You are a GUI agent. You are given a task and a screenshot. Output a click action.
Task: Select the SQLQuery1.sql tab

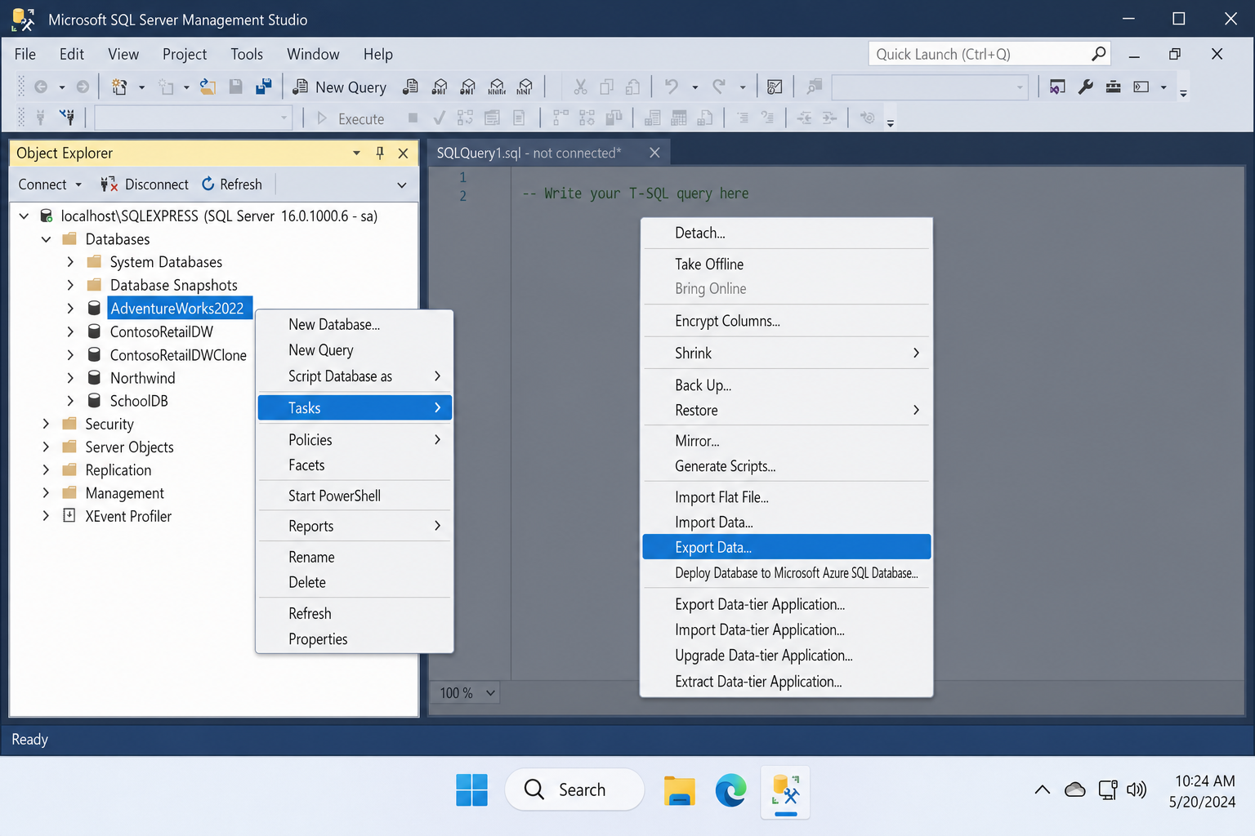pos(529,153)
